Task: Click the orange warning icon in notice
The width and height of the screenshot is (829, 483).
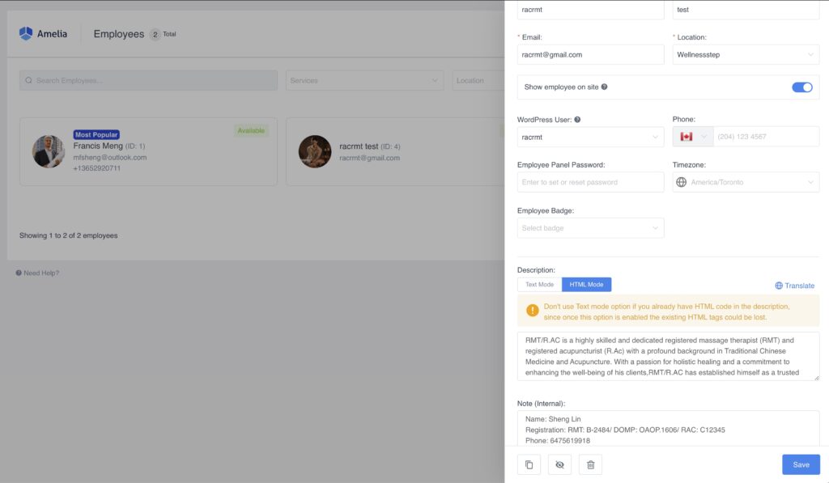Action: click(x=532, y=311)
